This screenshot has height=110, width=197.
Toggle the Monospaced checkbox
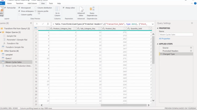[19, 8]
